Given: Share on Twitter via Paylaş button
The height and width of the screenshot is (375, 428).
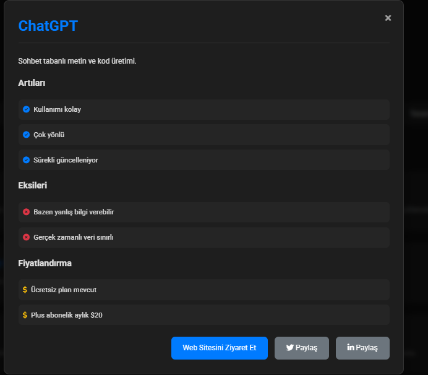Looking at the screenshot, I should [302, 348].
